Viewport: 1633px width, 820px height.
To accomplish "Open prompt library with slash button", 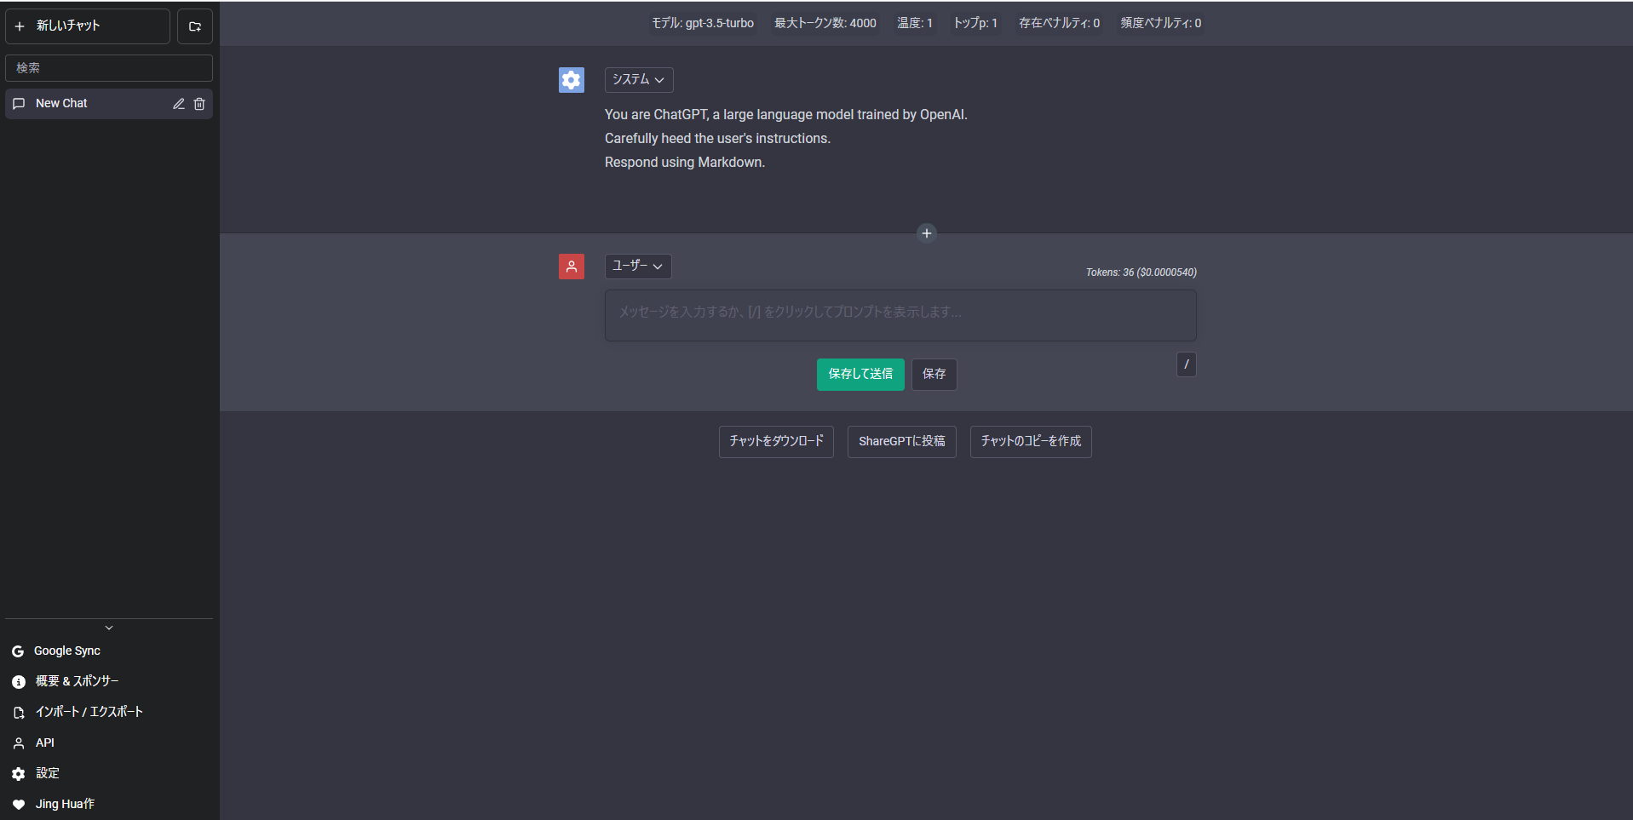I will pos(1186,364).
